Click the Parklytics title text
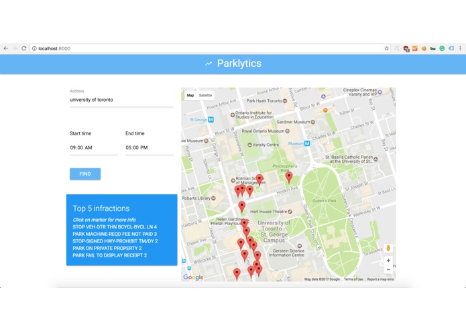This screenshot has height=331, width=466. 239,63
